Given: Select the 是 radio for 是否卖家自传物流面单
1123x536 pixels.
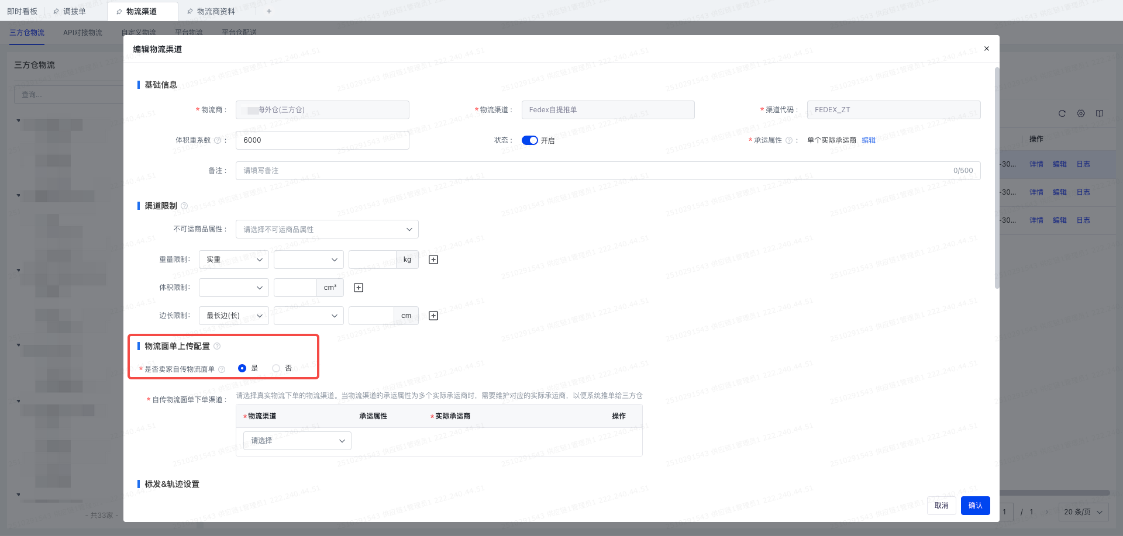Looking at the screenshot, I should pyautogui.click(x=242, y=368).
